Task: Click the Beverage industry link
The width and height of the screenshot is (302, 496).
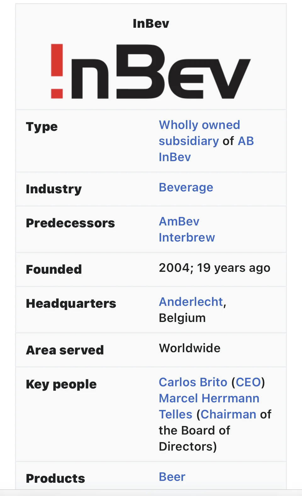Action: (186, 188)
